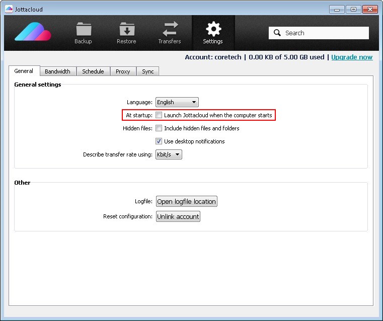Open the Settings gear section
Image resolution: width=383 pixels, height=321 pixels.
213,33
